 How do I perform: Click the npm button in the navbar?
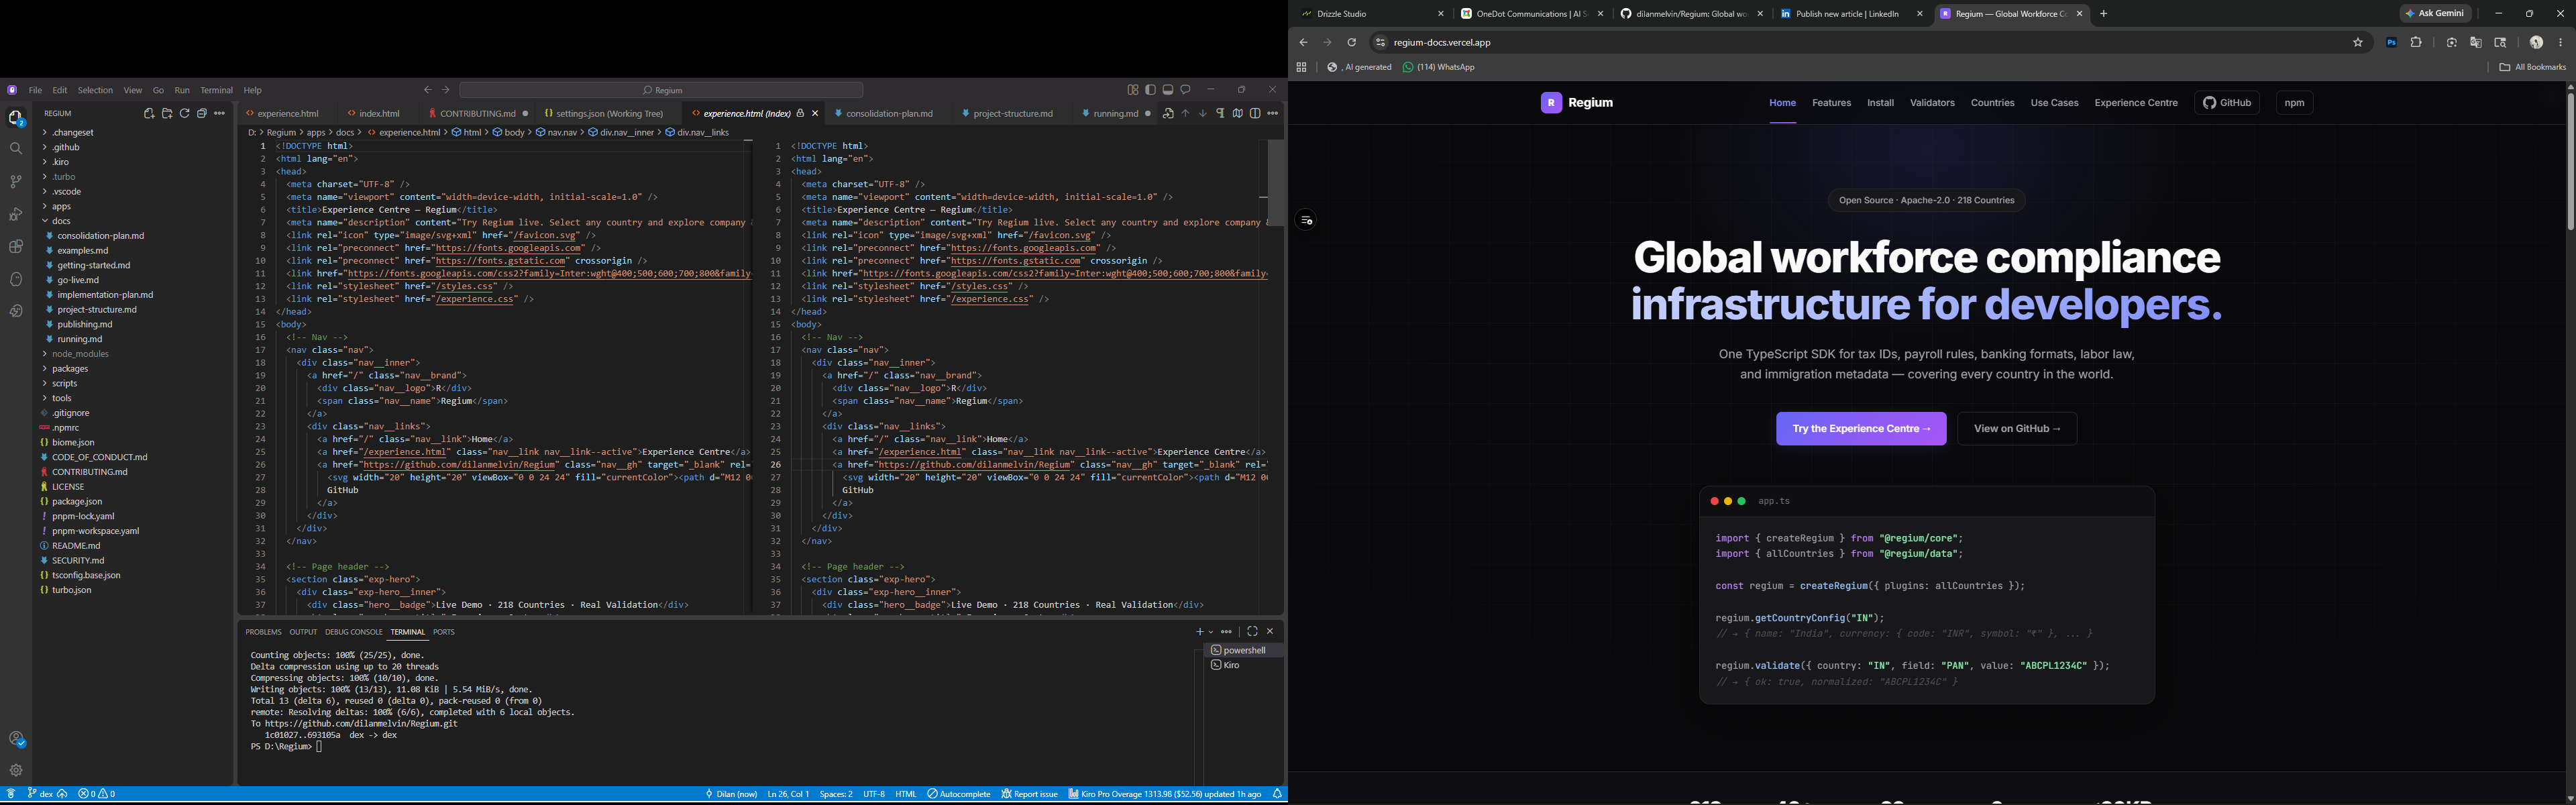tap(2294, 103)
